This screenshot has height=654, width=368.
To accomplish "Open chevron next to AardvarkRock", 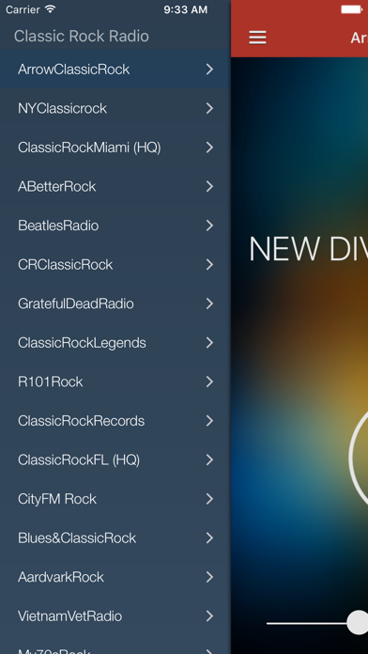I will [x=209, y=577].
